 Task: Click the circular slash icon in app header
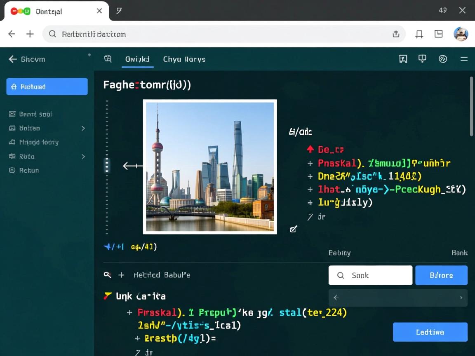coord(443,59)
